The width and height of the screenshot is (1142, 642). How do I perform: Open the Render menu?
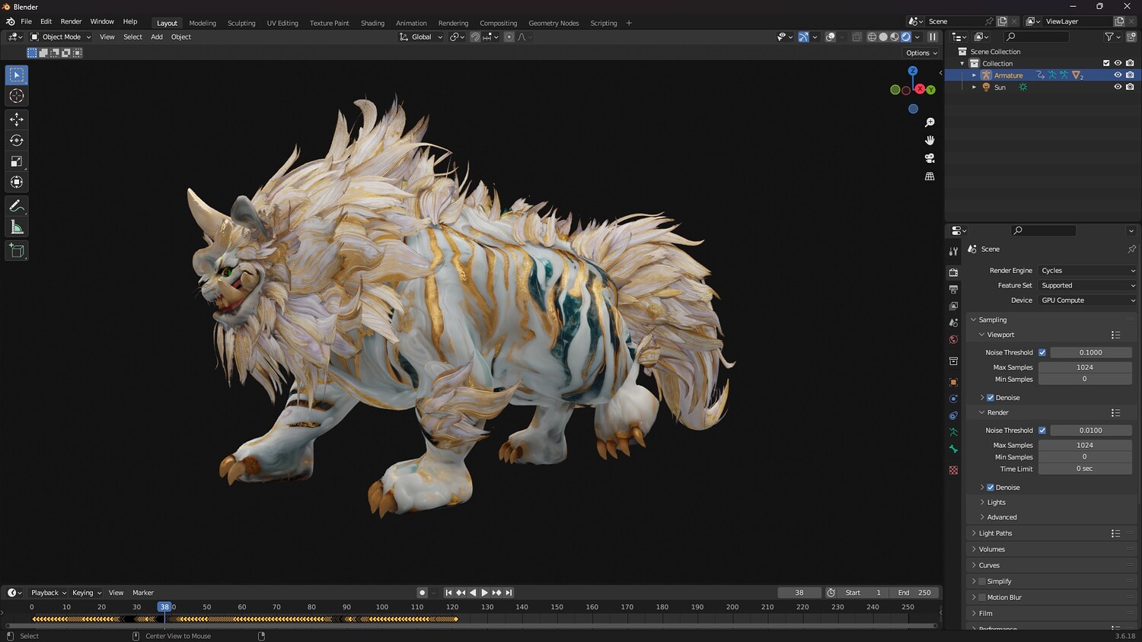pyautogui.click(x=71, y=21)
